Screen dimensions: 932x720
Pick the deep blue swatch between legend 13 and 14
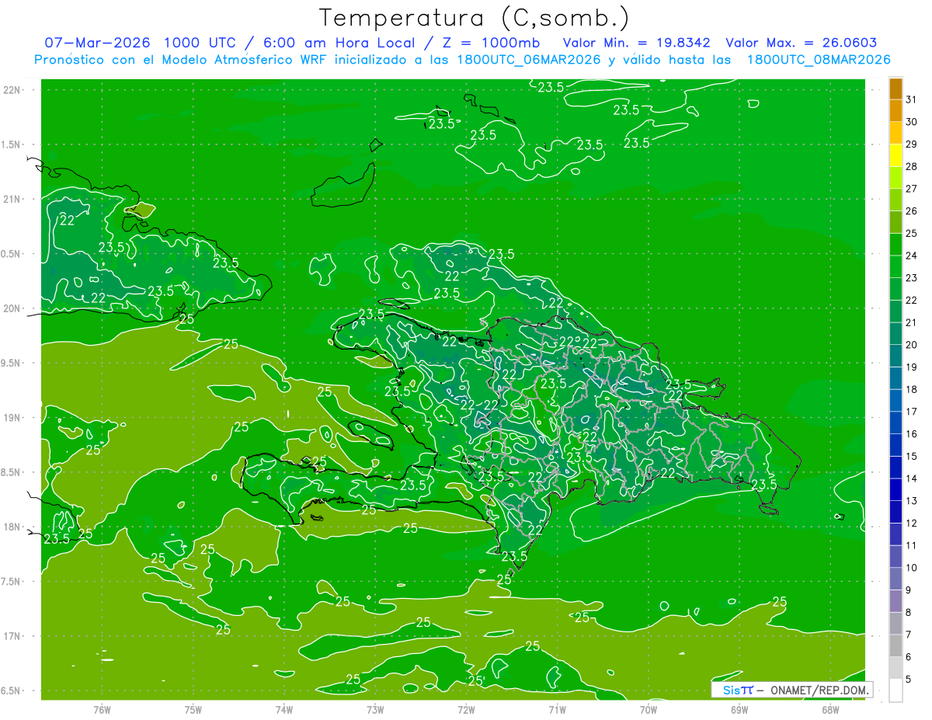click(x=895, y=489)
